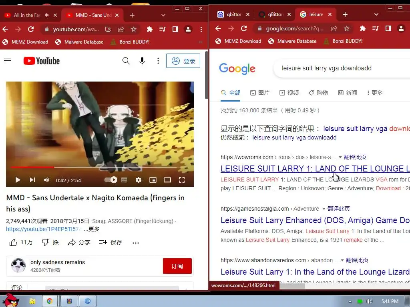Search instead for leisure suit larry vga downloadd
The image size is (410, 307).
294,138
